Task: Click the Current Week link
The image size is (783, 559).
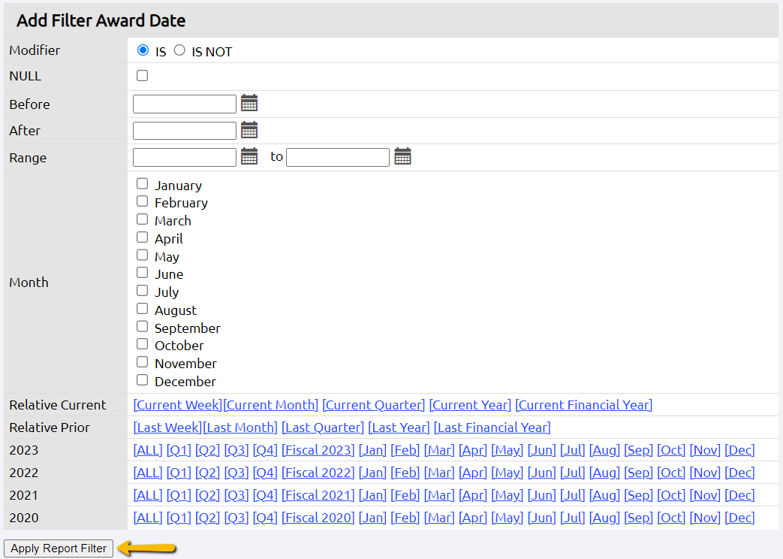Action: tap(177, 405)
